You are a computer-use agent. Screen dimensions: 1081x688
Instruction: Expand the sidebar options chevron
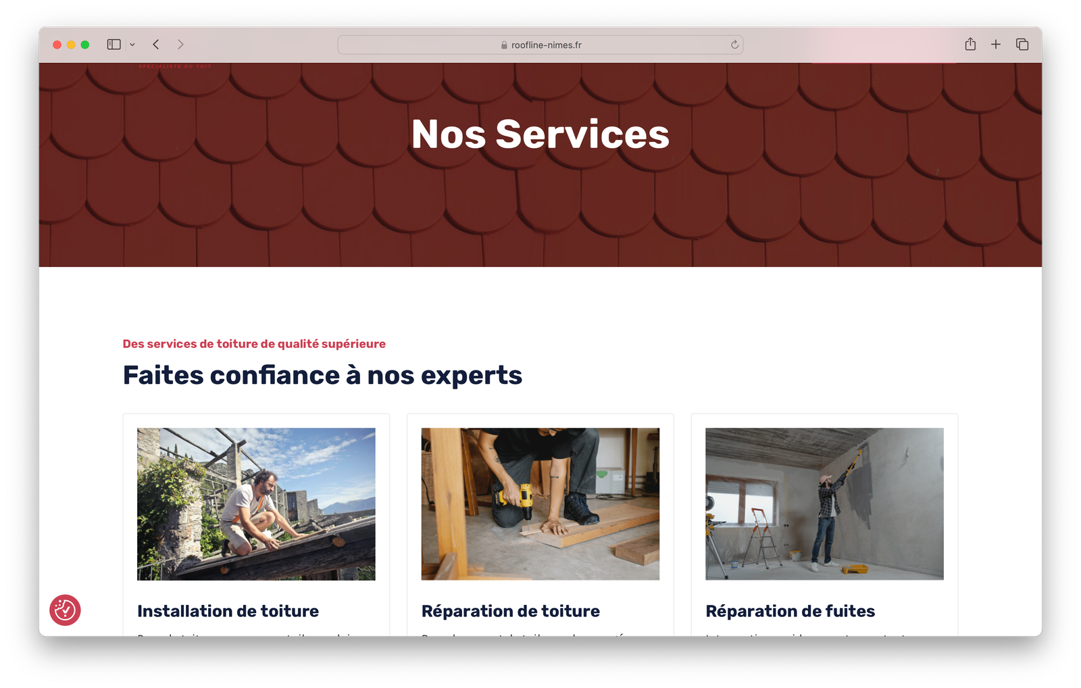point(132,45)
